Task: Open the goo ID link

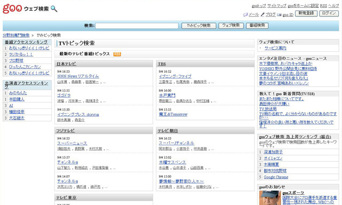Action: point(288,15)
